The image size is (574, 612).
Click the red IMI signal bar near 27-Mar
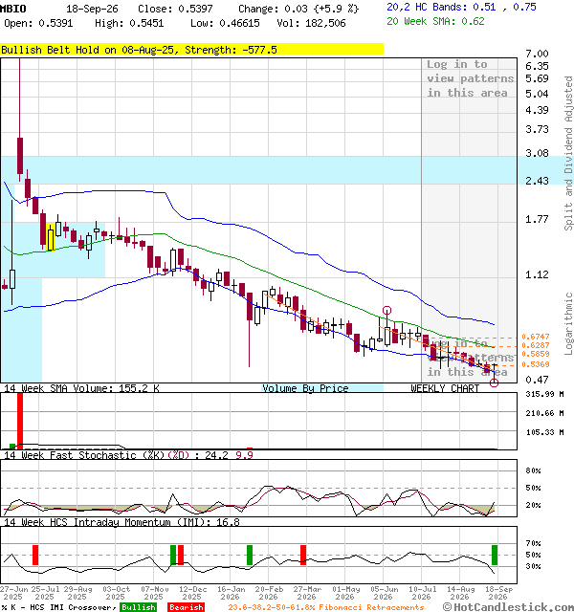coord(303,555)
